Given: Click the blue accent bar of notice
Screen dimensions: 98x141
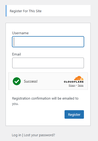Looking at the screenshot, I should tap(6, 11).
